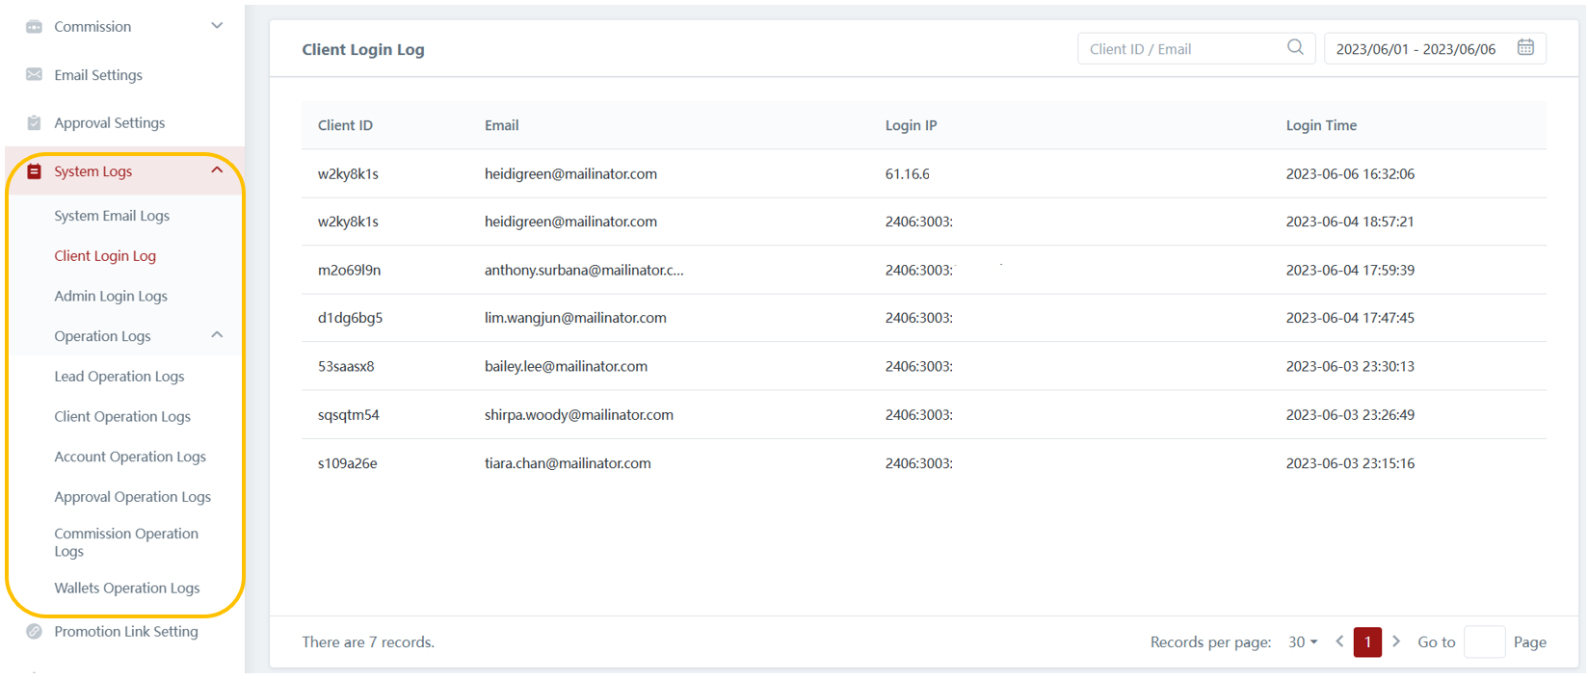1588x680 pixels.
Task: Expand the Commission menu chevron
Action: [x=217, y=26]
